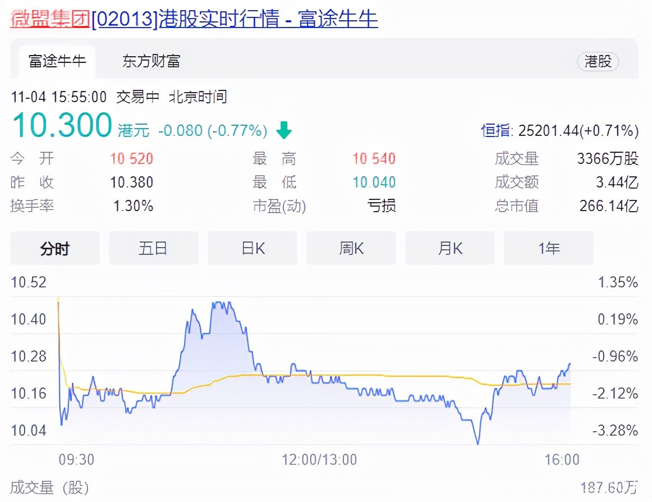Select the 分时 chart tab
This screenshot has width=652, height=502.
click(55, 249)
